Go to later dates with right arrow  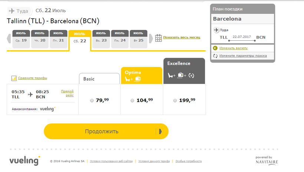point(151,38)
